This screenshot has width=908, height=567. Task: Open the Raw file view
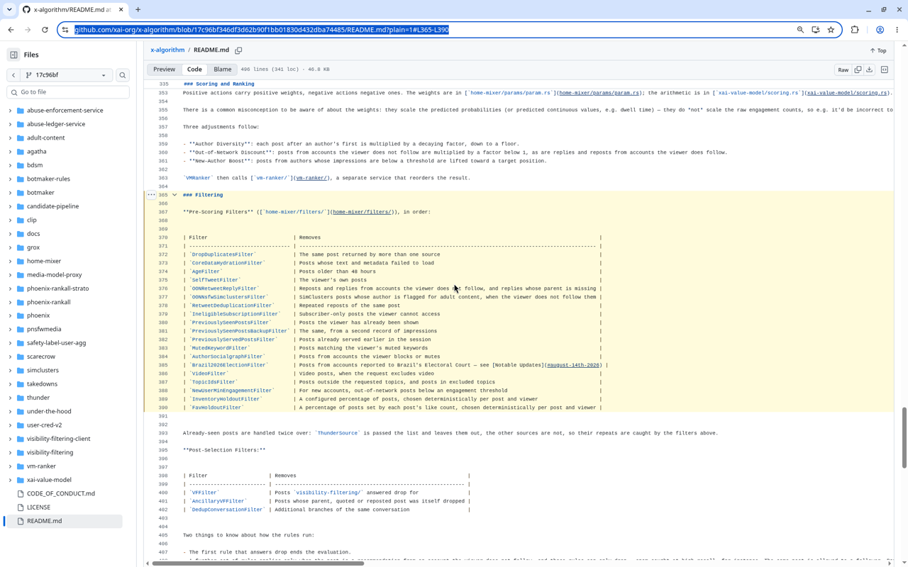[843, 69]
